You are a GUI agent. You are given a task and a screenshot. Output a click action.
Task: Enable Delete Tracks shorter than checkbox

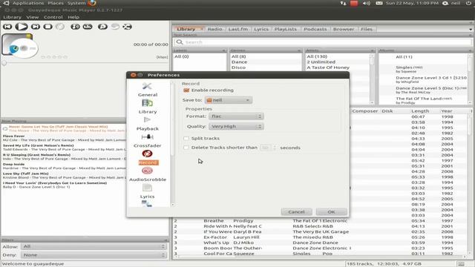tap(186, 148)
